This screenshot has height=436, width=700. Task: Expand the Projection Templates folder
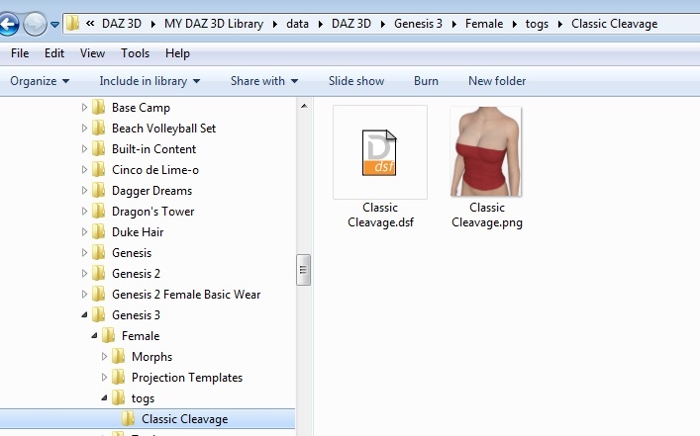point(104,377)
